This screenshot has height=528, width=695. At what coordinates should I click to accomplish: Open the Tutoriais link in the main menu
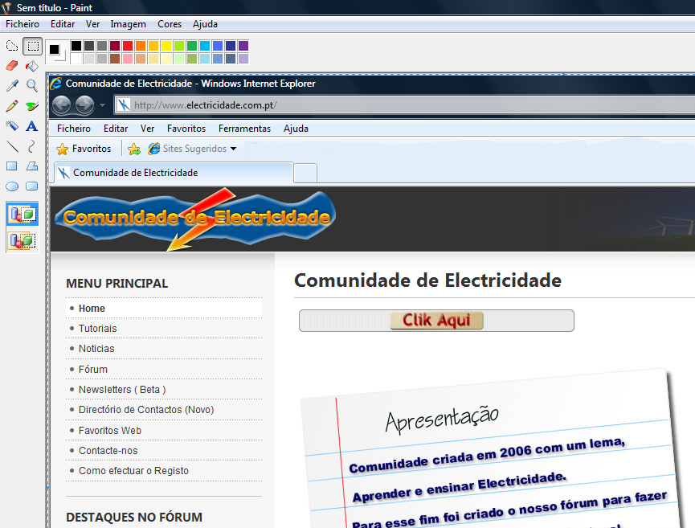[97, 329]
